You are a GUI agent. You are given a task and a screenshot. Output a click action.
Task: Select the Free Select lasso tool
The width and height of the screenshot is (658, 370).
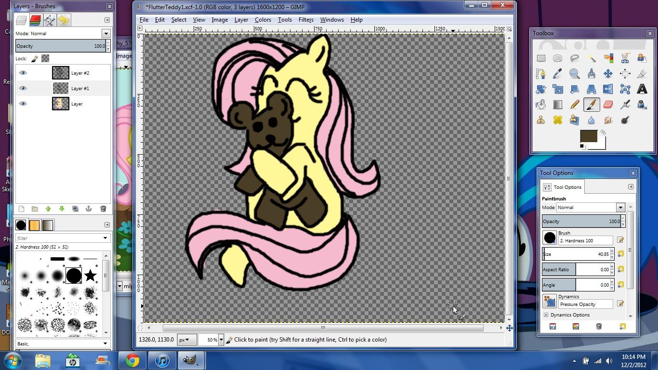coord(574,58)
